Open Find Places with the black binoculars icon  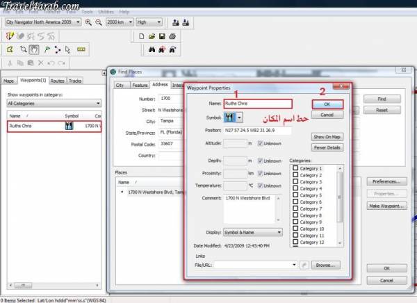tap(152, 49)
